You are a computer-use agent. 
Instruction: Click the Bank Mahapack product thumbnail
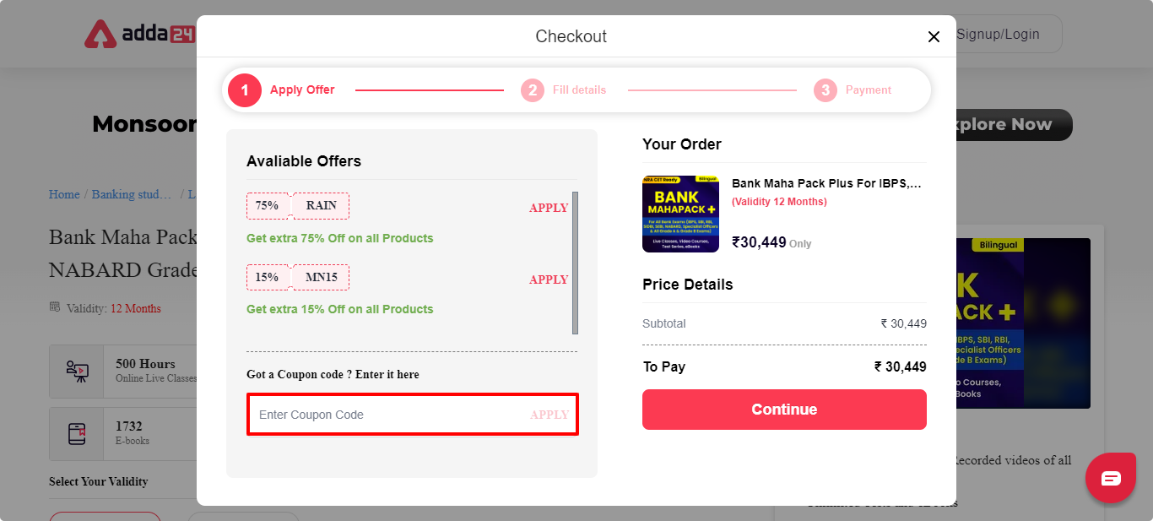[x=680, y=214]
